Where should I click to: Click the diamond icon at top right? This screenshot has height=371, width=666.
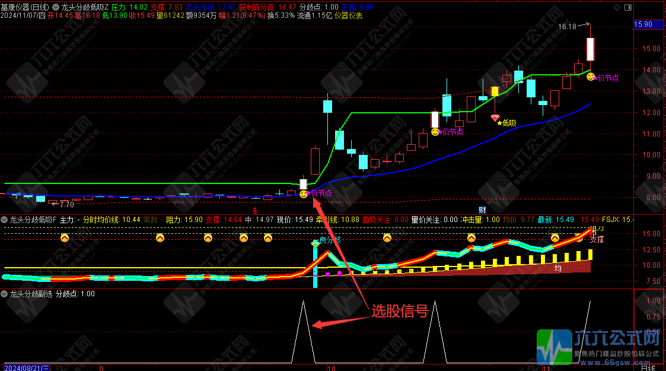617,7
